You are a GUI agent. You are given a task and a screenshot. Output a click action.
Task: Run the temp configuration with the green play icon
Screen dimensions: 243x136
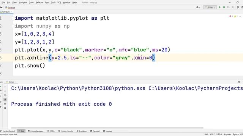219,7
